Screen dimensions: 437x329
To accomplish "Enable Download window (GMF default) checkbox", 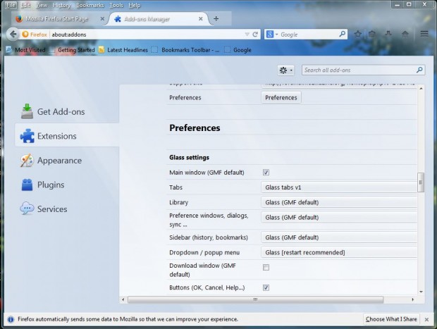I will coord(266,268).
